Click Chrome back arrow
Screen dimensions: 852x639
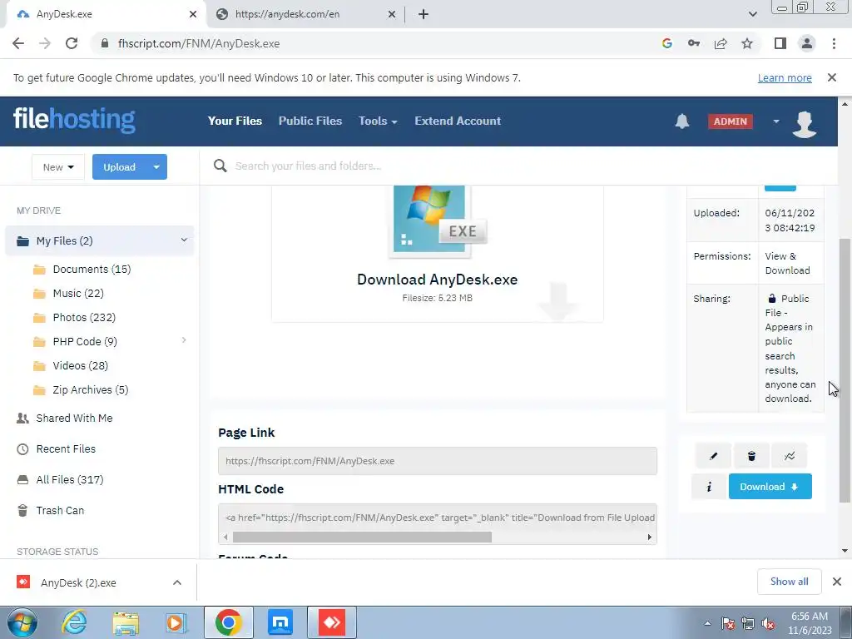[18, 43]
